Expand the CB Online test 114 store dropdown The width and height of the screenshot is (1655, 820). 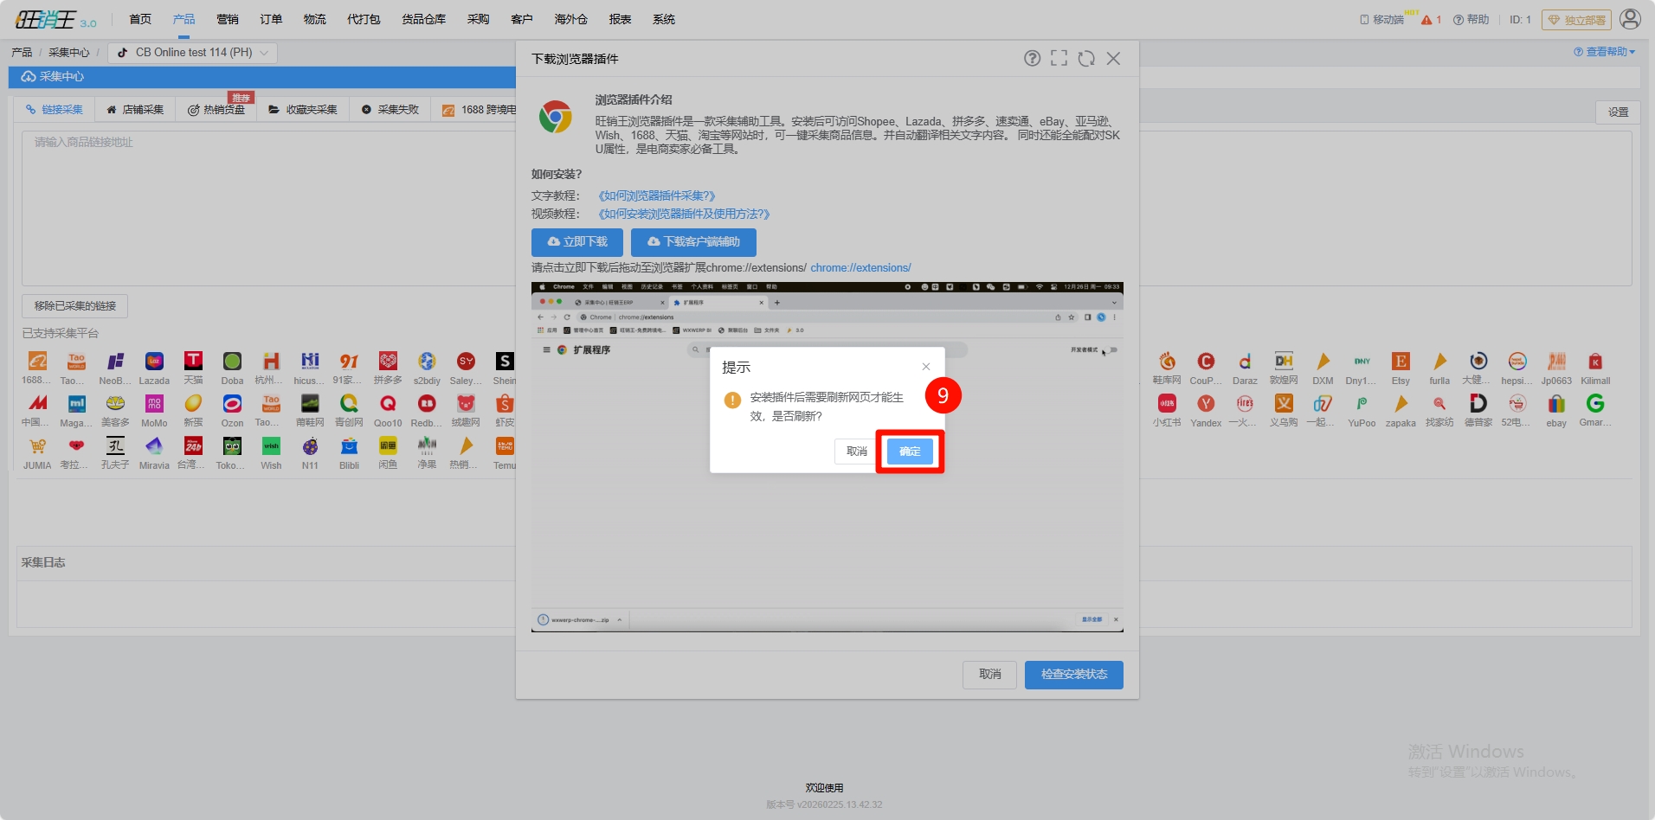pos(193,53)
